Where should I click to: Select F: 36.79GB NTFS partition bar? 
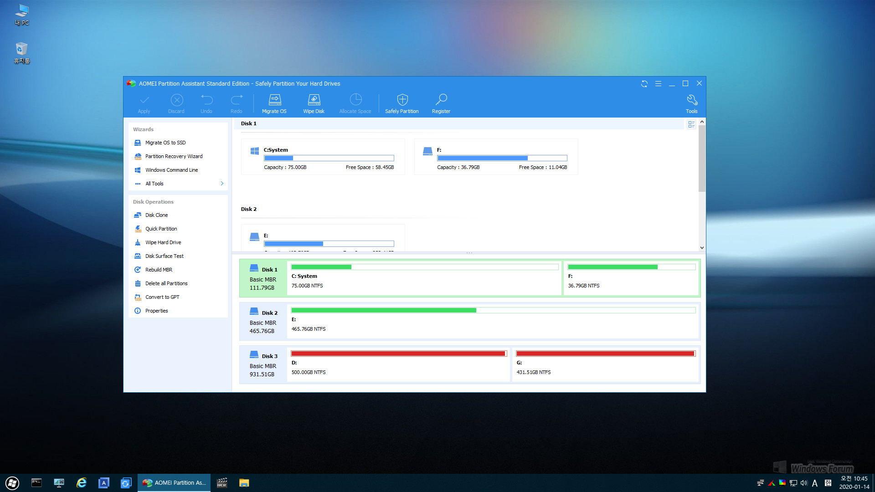point(631,278)
